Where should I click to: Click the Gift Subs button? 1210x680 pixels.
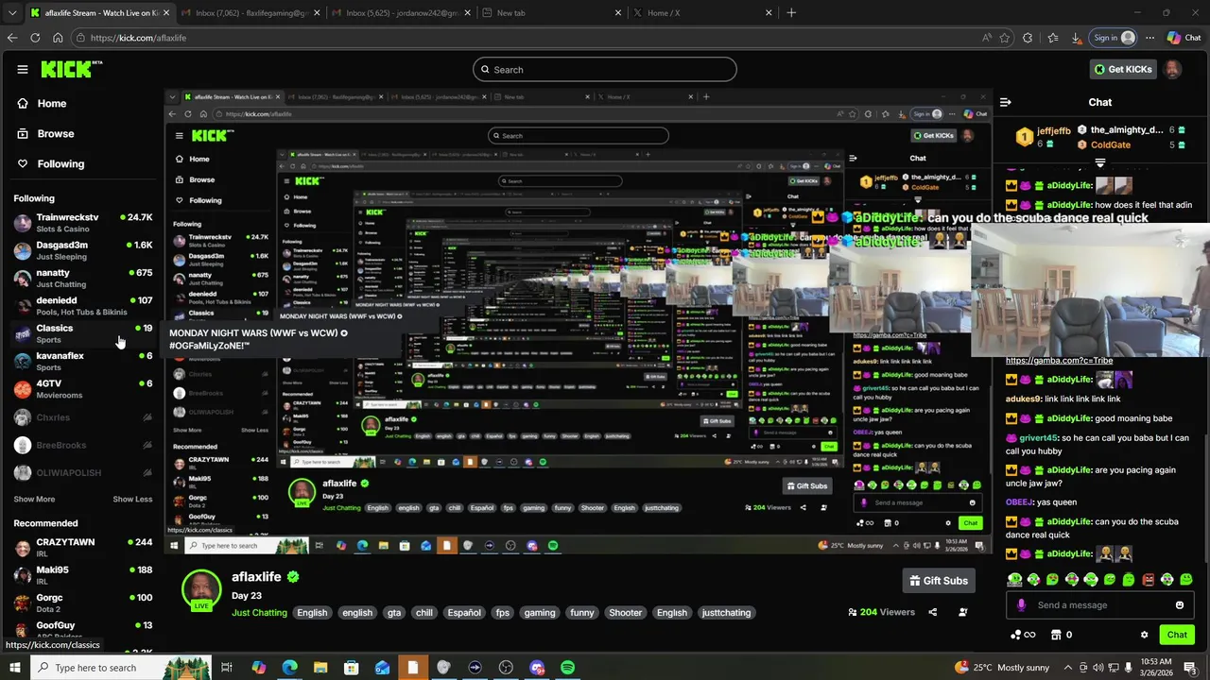coord(939,581)
